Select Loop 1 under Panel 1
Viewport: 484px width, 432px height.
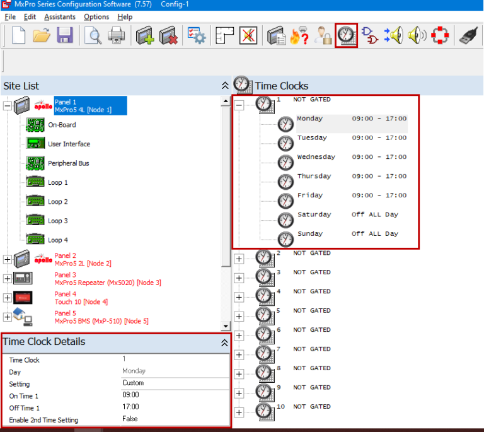point(57,183)
